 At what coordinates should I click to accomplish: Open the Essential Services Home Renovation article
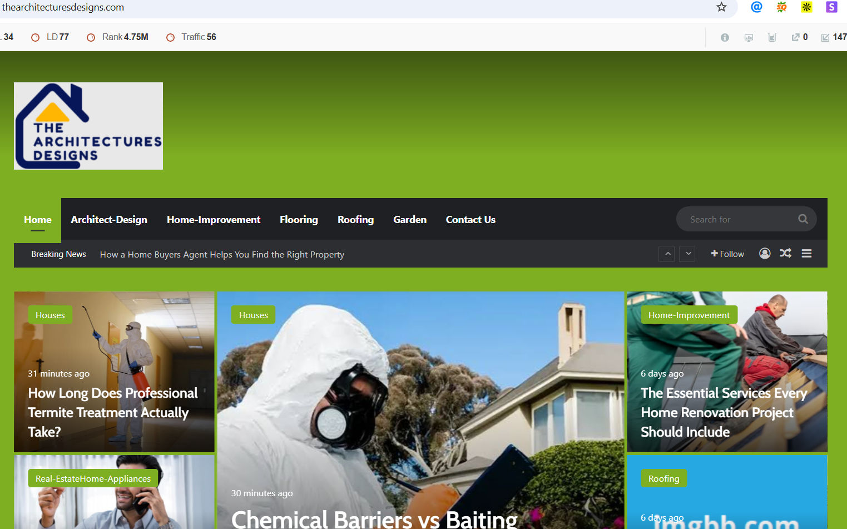click(x=724, y=412)
